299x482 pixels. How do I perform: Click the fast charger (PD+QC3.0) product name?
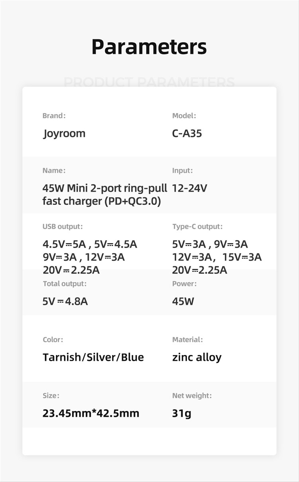click(102, 201)
